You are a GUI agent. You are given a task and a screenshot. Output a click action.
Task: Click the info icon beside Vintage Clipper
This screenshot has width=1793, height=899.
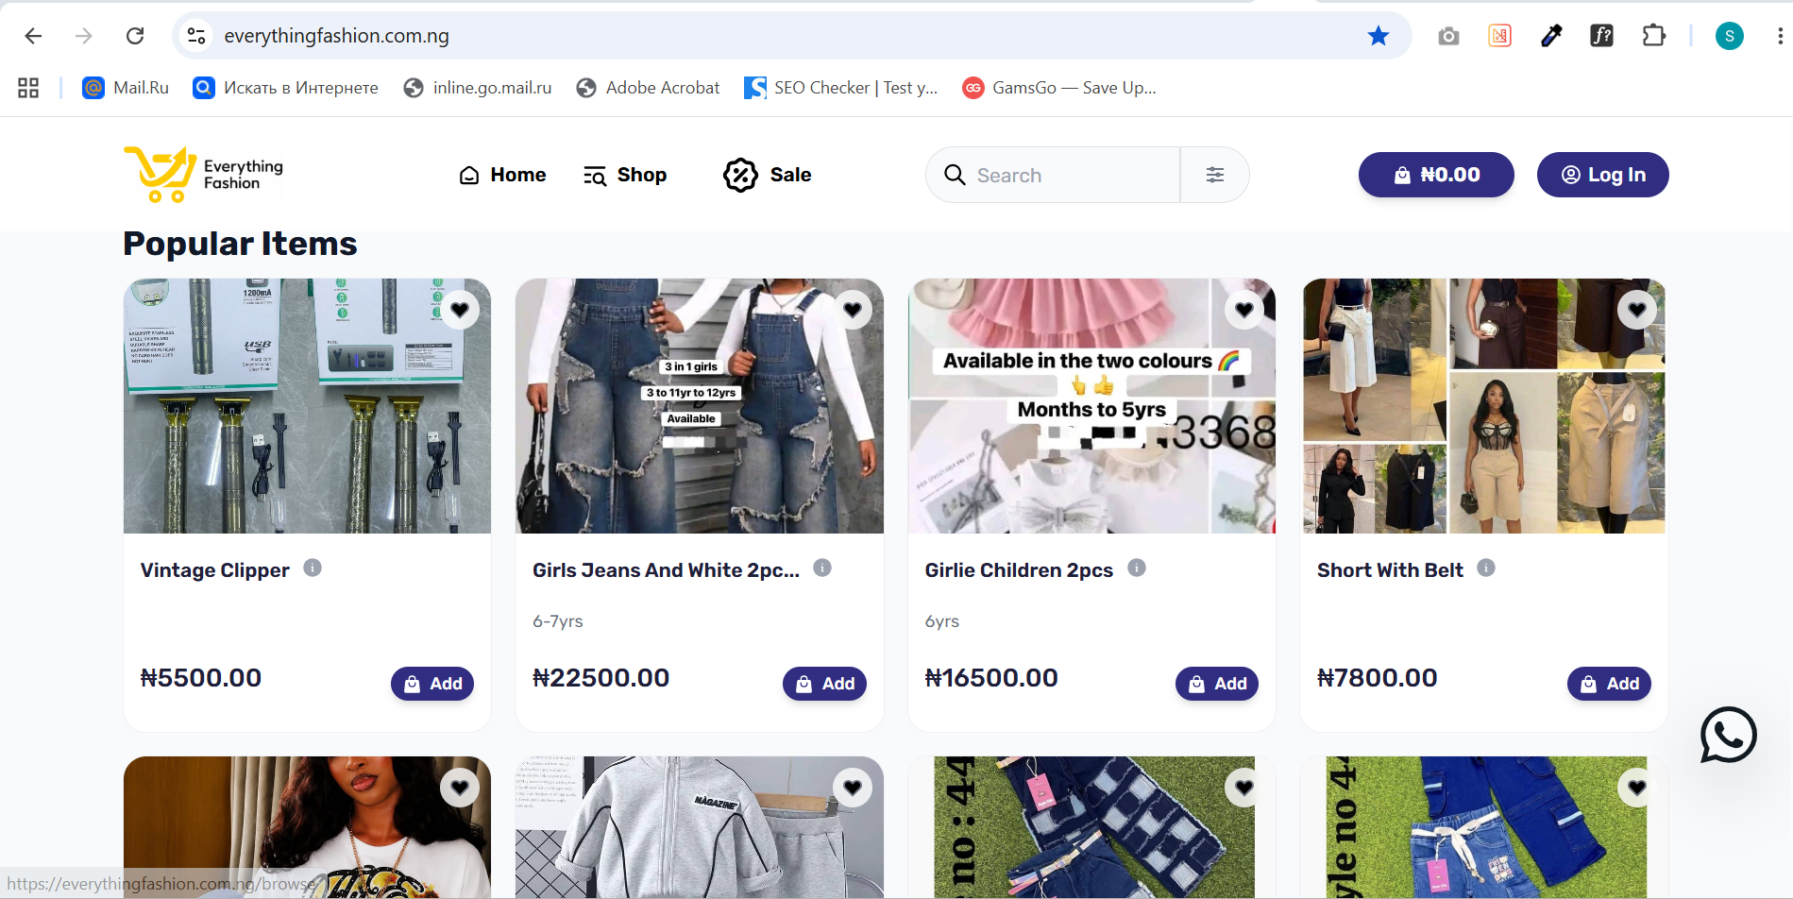313,568
